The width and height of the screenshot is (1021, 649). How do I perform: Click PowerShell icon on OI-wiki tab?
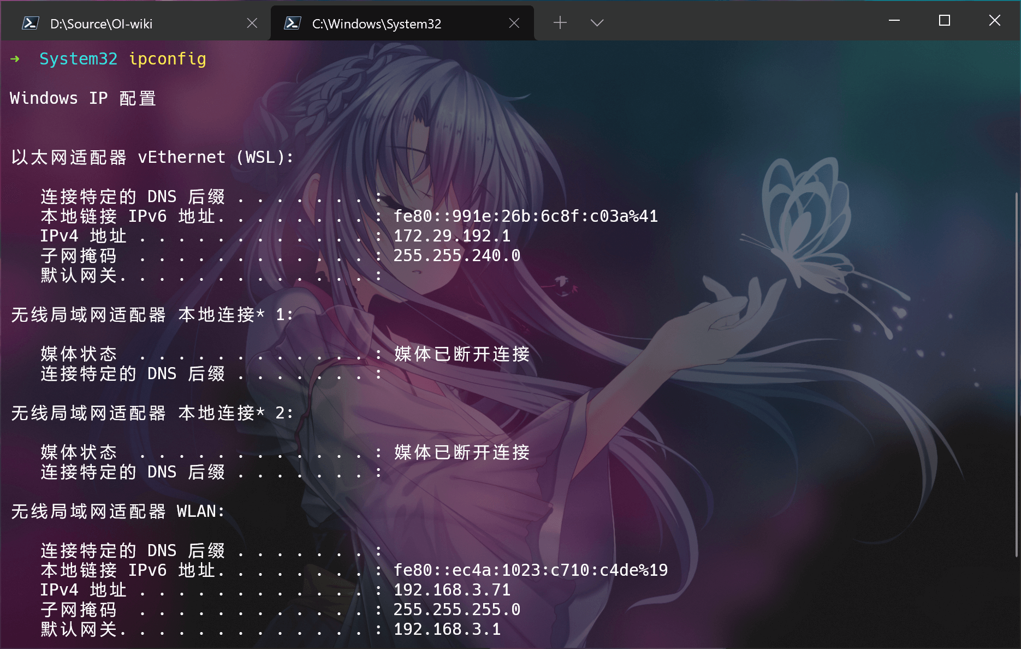coord(30,23)
